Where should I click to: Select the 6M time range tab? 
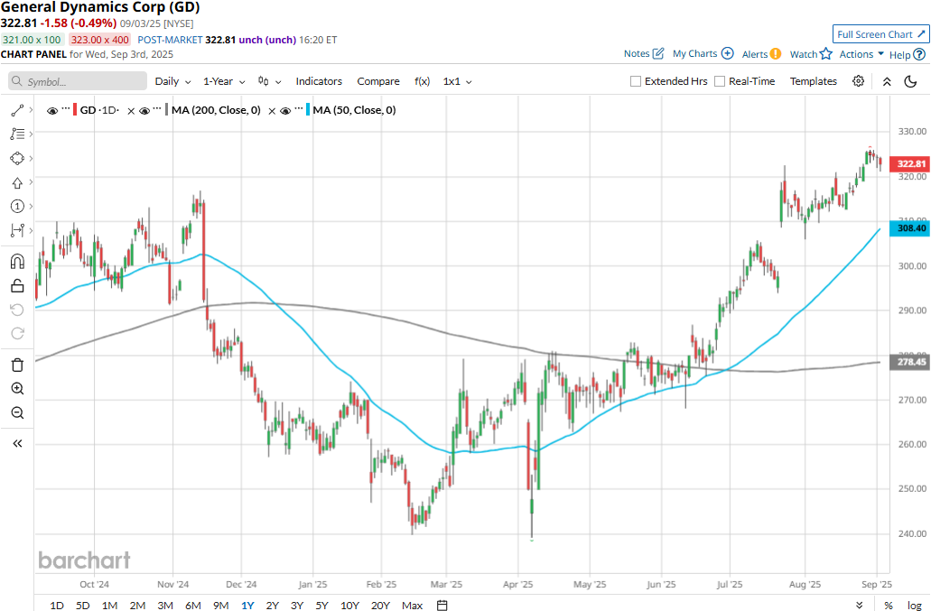pyautogui.click(x=193, y=605)
